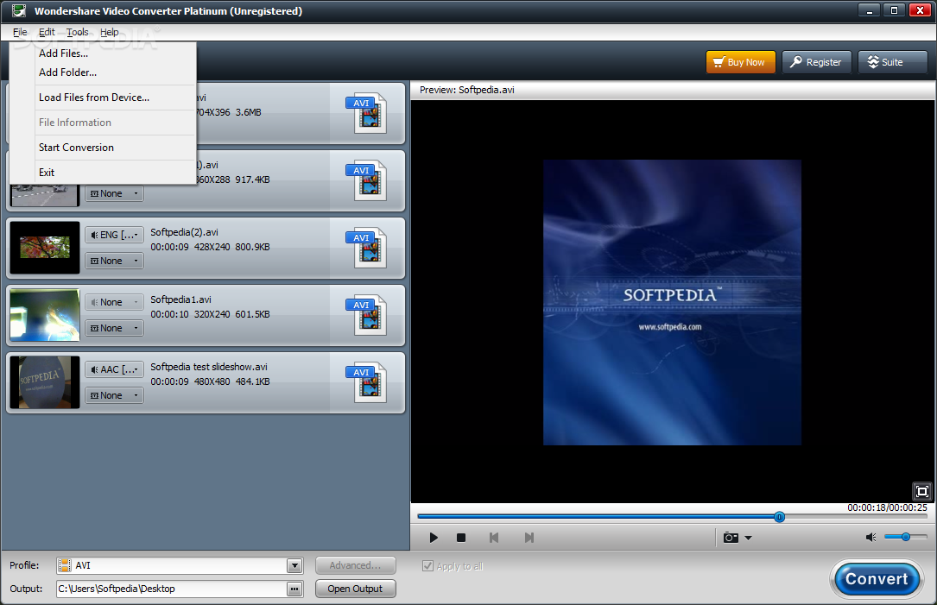Click AVI format icon for slideshow file
Viewport: 937px width, 605px height.
[x=366, y=383]
